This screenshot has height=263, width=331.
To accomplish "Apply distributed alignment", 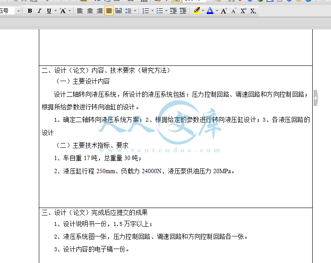I will point(119,11).
